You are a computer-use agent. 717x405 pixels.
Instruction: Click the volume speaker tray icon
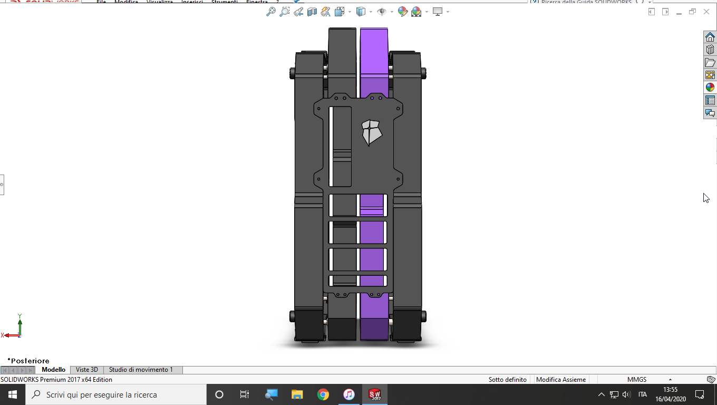[x=626, y=394]
